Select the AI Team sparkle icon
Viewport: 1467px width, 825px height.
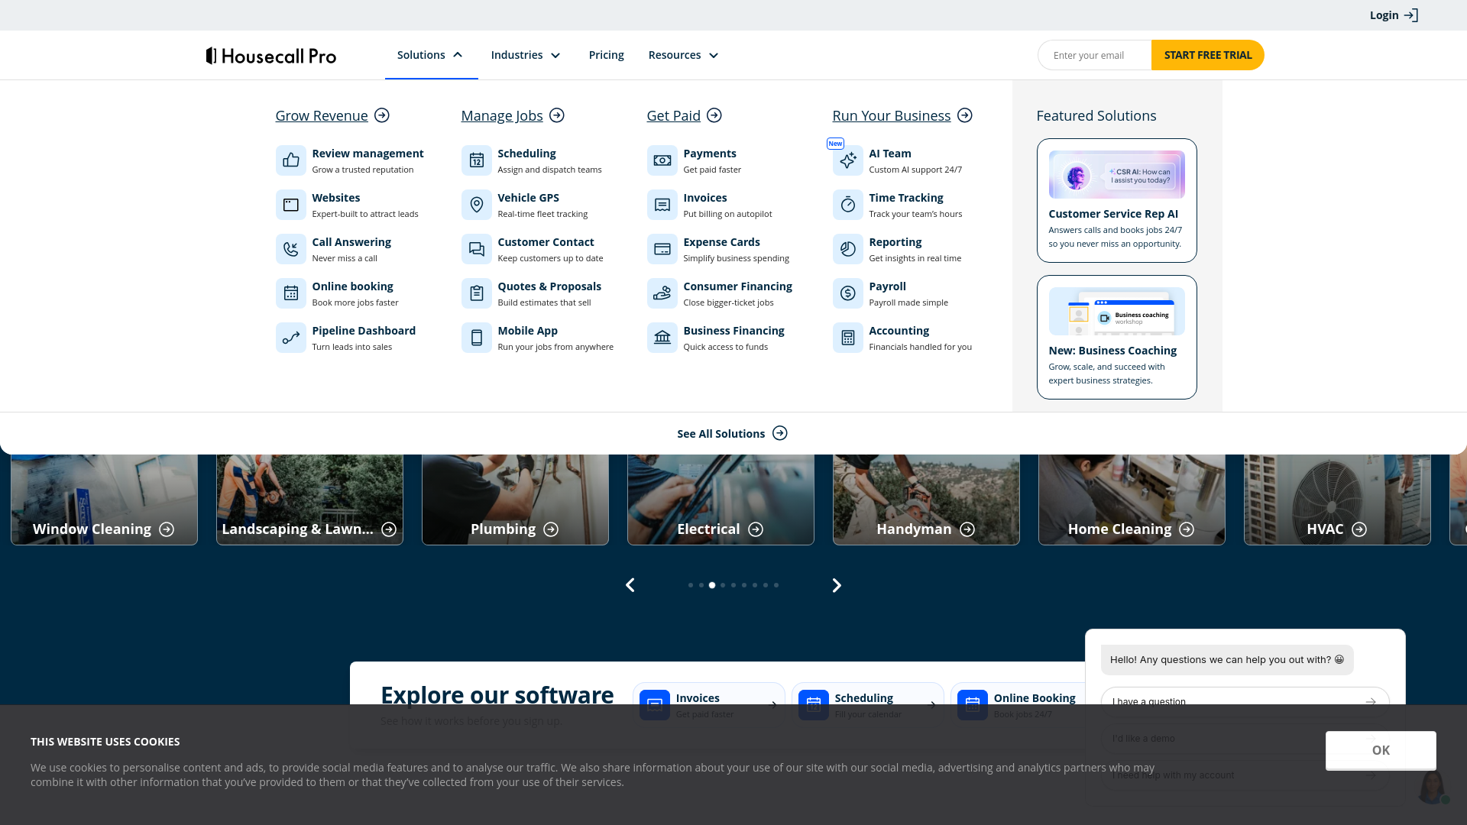click(848, 160)
